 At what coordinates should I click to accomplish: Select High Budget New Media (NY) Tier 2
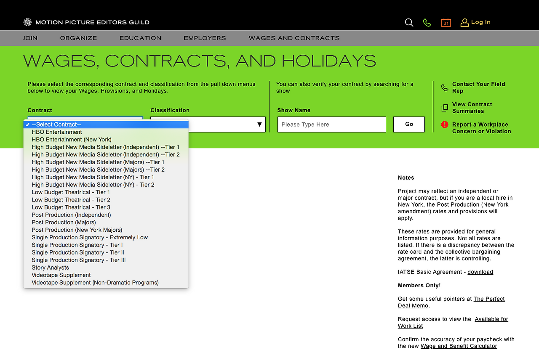pos(106,185)
